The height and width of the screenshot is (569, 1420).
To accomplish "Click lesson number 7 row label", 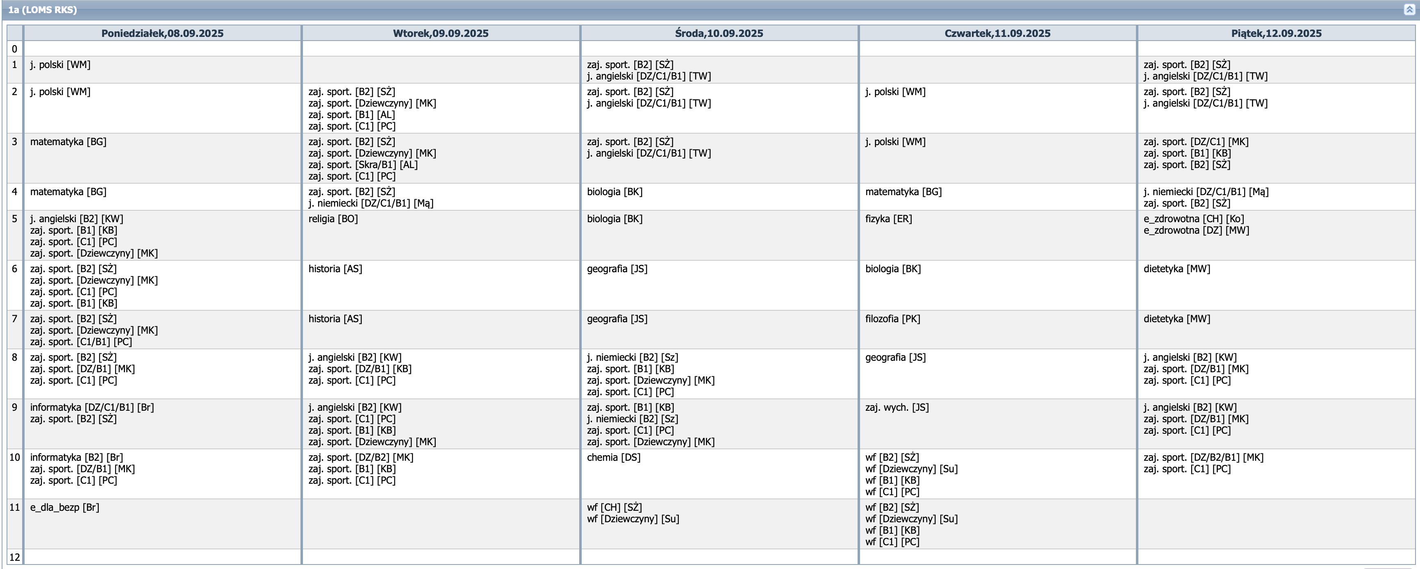I will pos(14,319).
